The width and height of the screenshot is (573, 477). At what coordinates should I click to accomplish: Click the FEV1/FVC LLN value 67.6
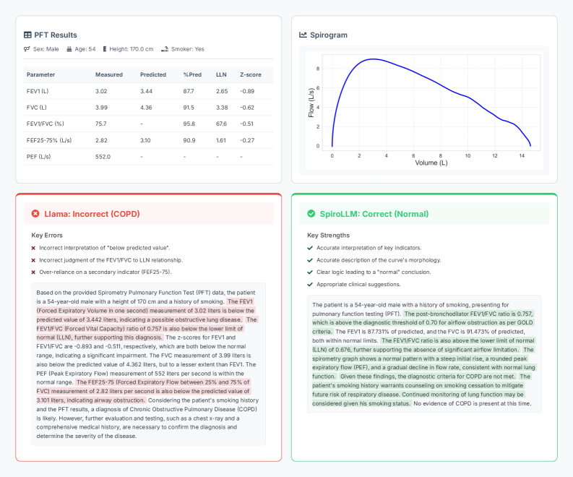click(x=221, y=124)
